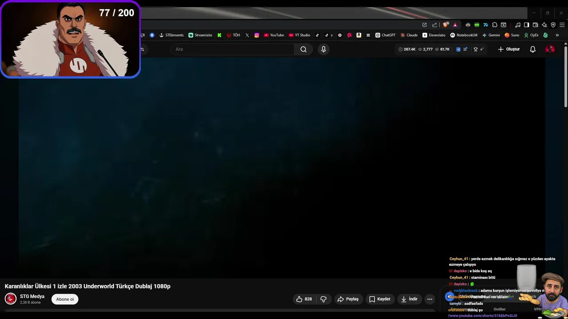Open the Claude bookmark
The image size is (568, 319).
(409, 35)
